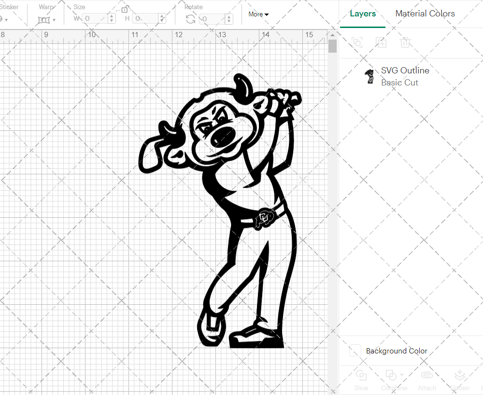Click the Group layers icon
This screenshot has height=395, width=483.
(x=357, y=42)
